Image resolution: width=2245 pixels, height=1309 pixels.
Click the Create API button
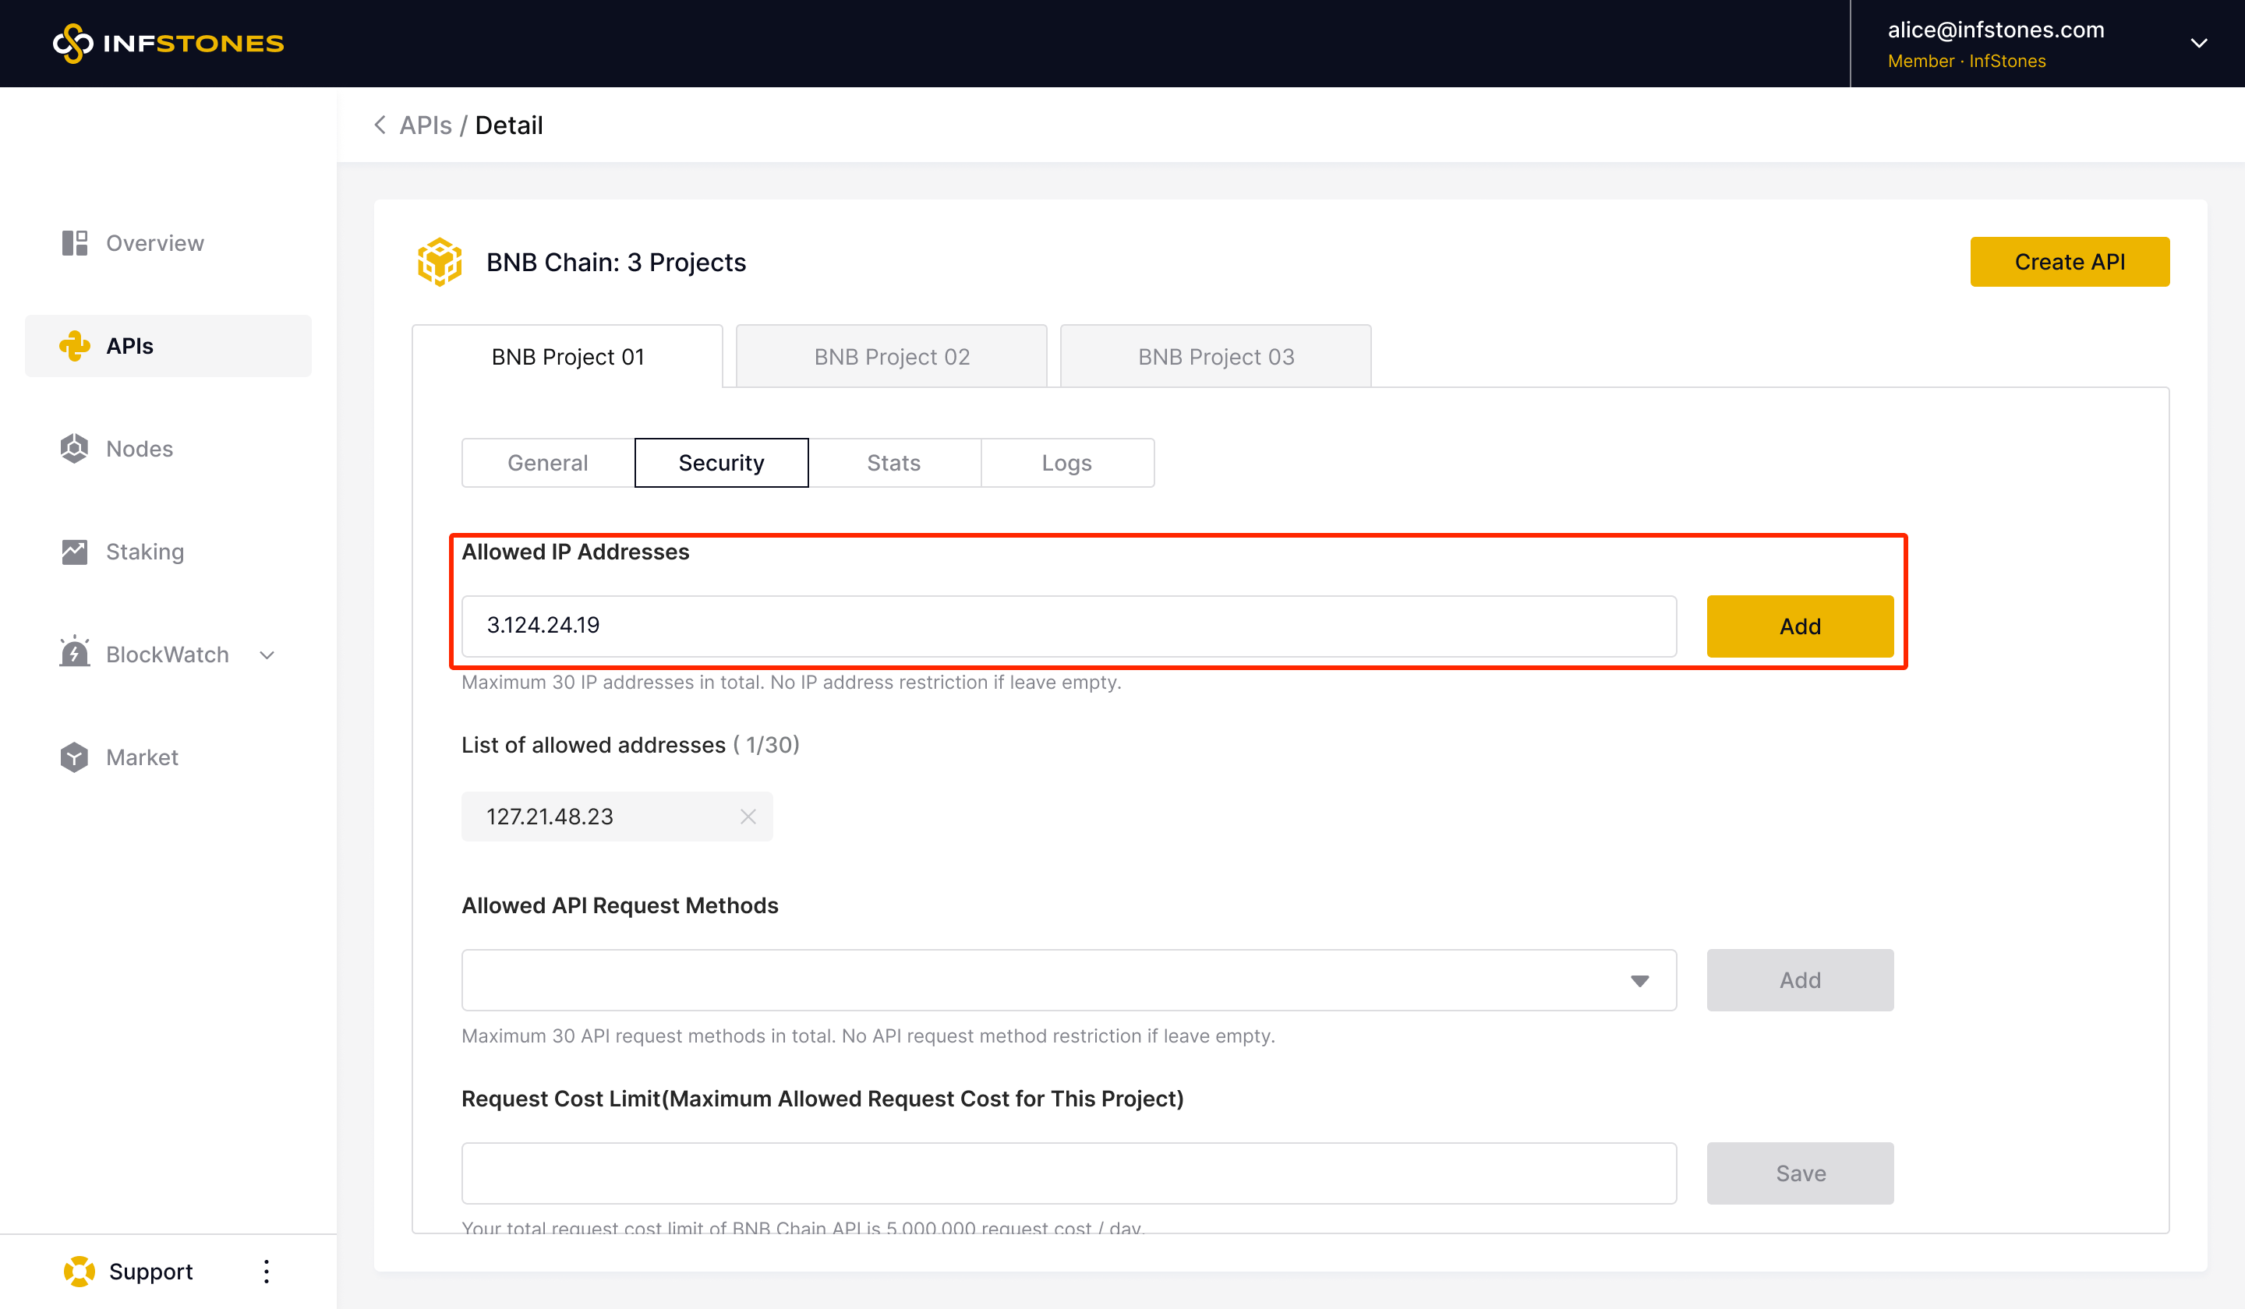click(2069, 262)
